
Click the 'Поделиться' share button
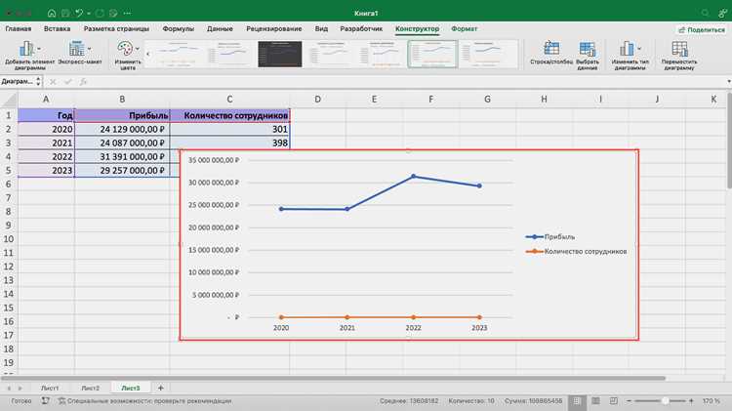click(702, 29)
